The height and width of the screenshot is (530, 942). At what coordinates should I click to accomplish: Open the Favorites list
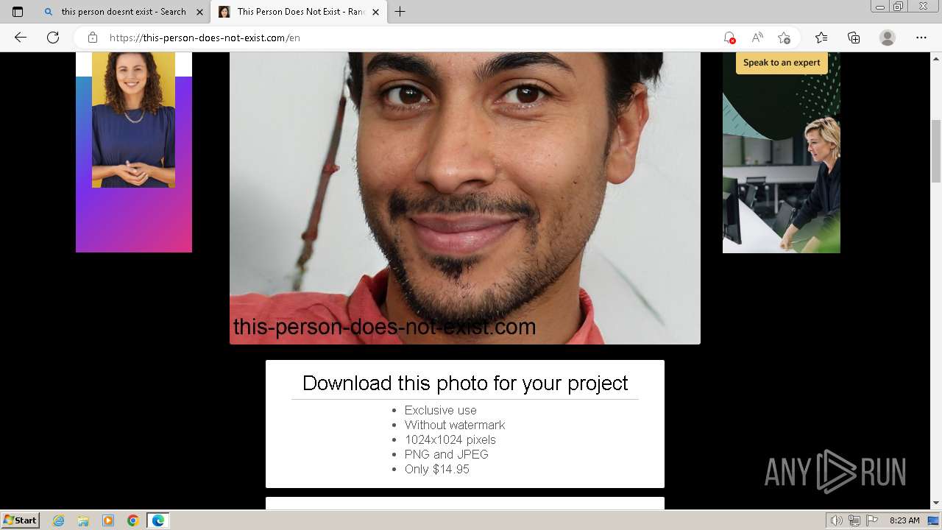(821, 38)
